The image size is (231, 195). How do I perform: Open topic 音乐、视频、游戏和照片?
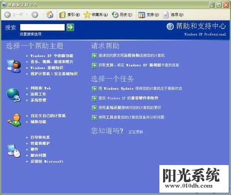[52, 62]
